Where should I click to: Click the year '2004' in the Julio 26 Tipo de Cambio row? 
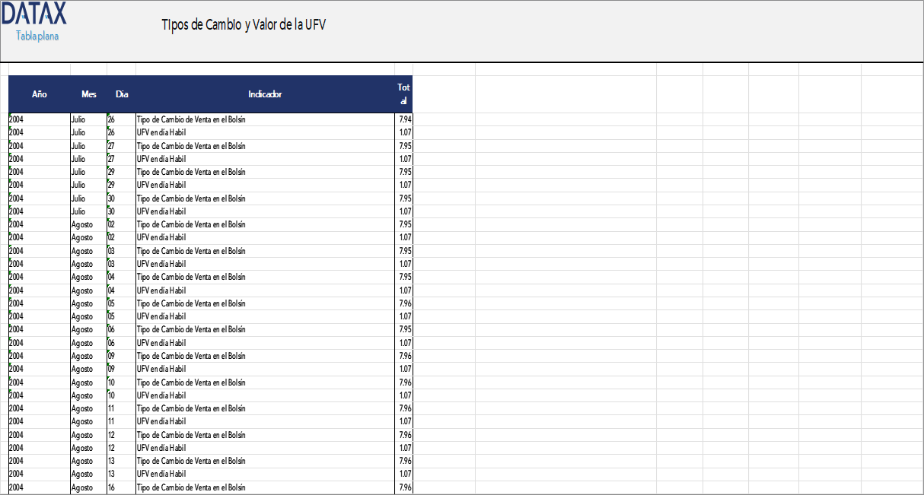[40, 119]
